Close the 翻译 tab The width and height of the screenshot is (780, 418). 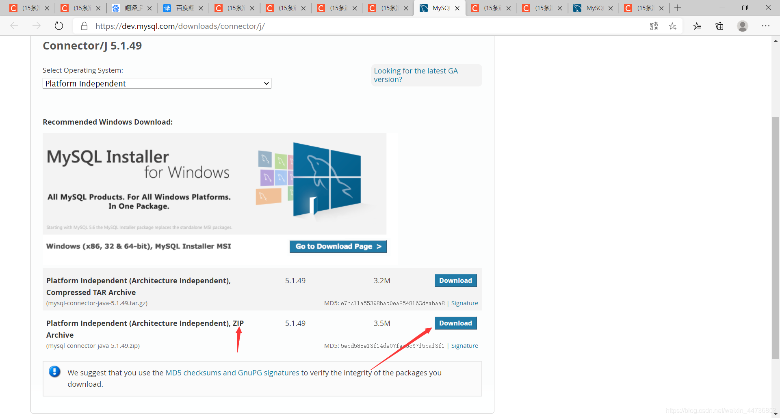[149, 8]
